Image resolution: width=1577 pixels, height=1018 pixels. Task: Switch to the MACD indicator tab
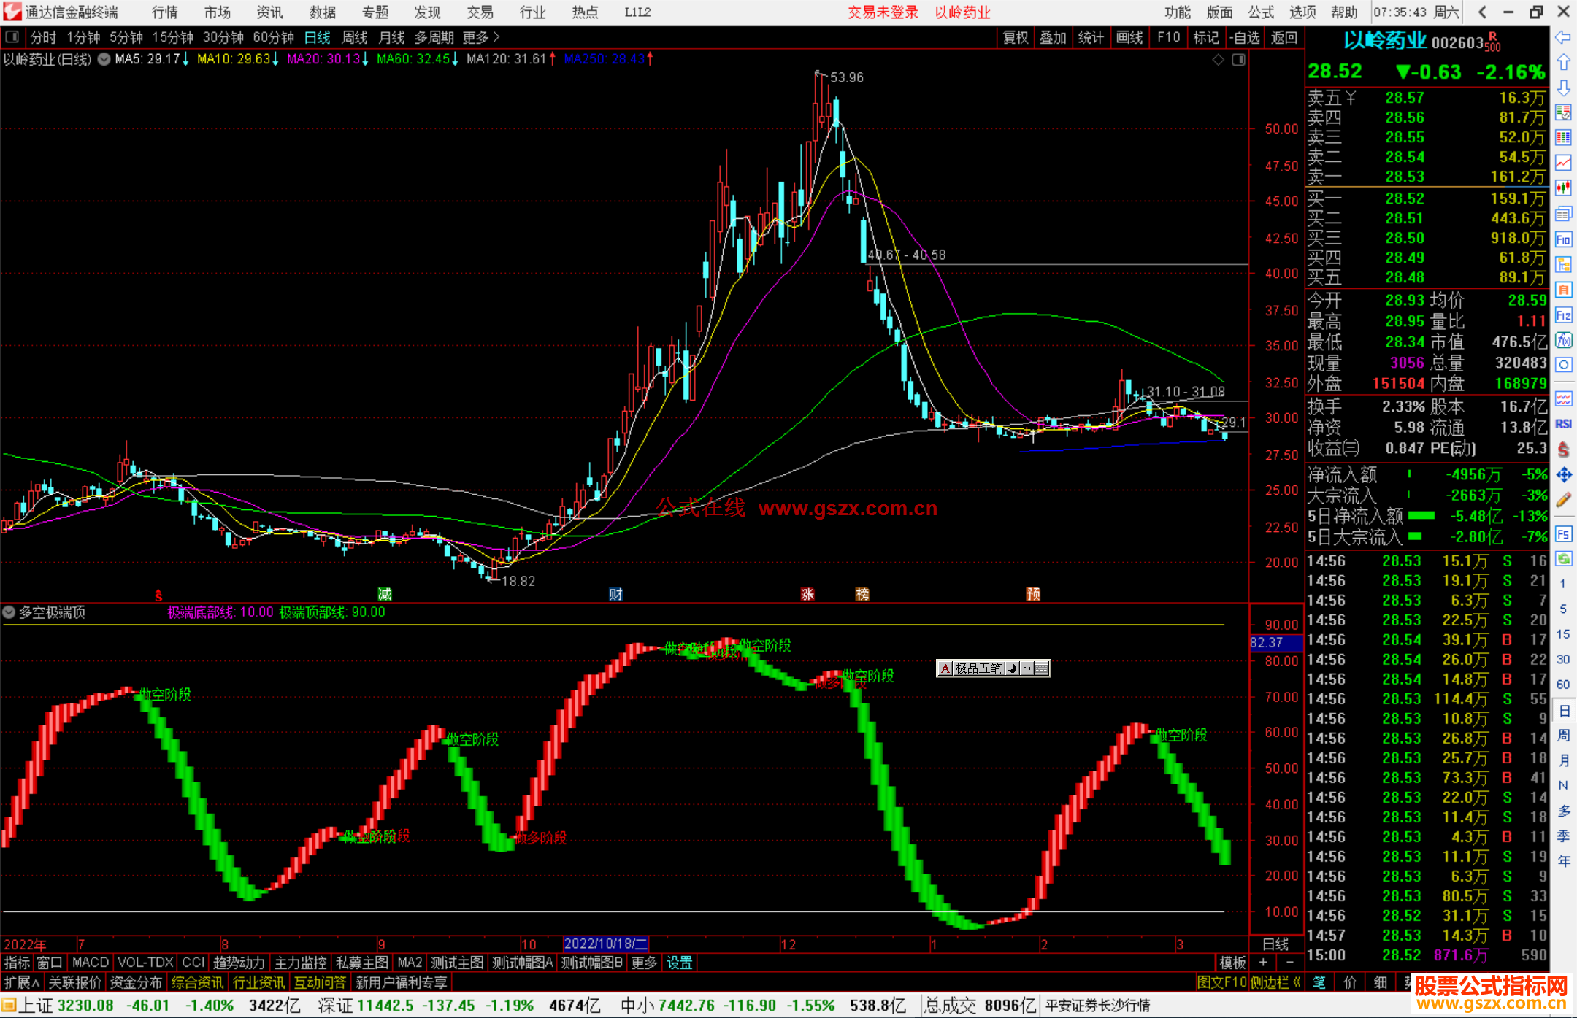[90, 963]
